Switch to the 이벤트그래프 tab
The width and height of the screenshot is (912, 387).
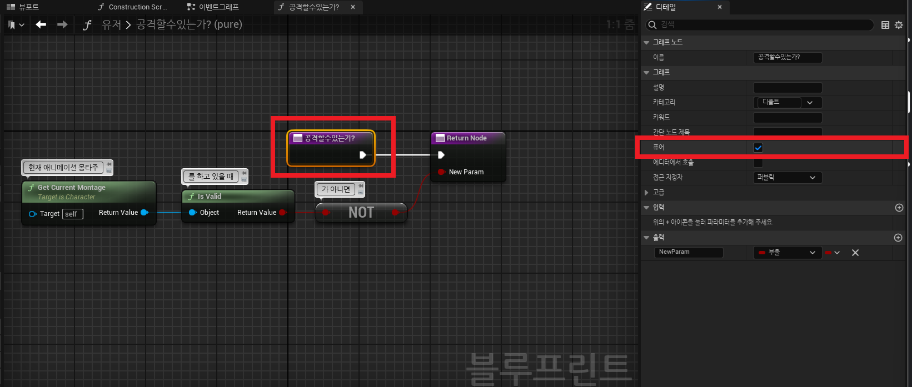click(x=213, y=7)
